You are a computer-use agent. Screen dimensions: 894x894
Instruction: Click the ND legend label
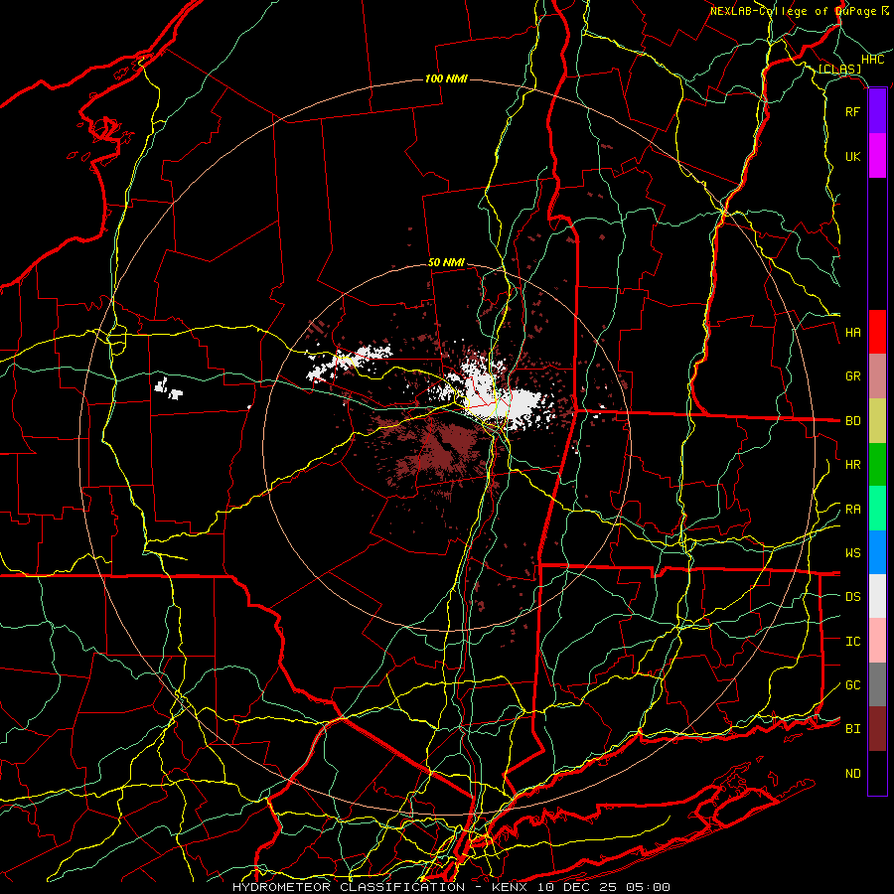[x=852, y=774]
